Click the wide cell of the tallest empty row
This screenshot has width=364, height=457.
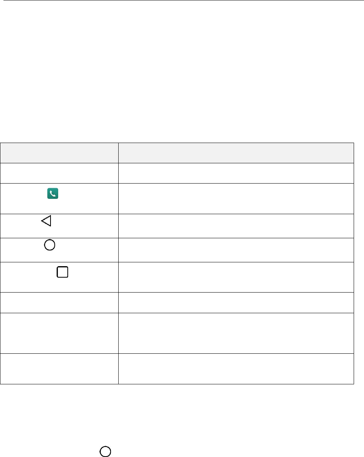click(x=235, y=333)
